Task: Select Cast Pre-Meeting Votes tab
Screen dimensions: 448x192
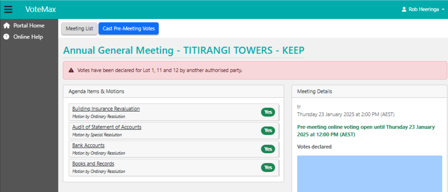Action: coord(129,28)
